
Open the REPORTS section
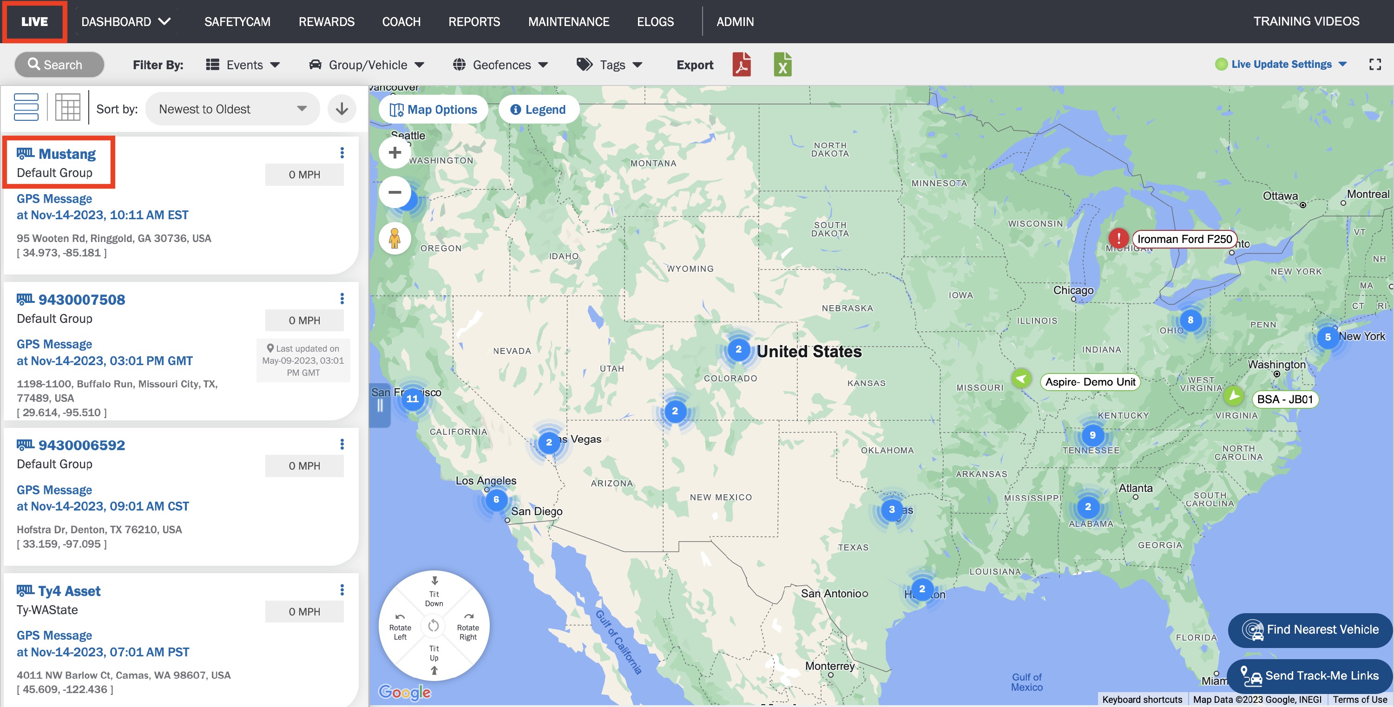[474, 22]
